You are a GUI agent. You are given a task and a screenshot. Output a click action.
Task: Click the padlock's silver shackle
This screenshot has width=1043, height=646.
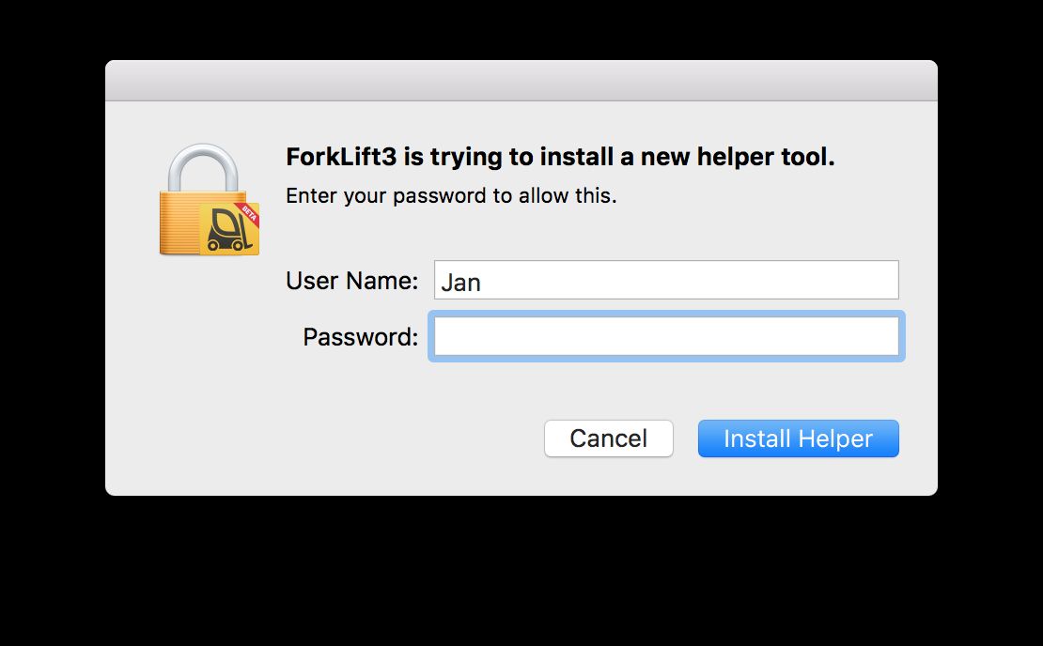tap(204, 166)
